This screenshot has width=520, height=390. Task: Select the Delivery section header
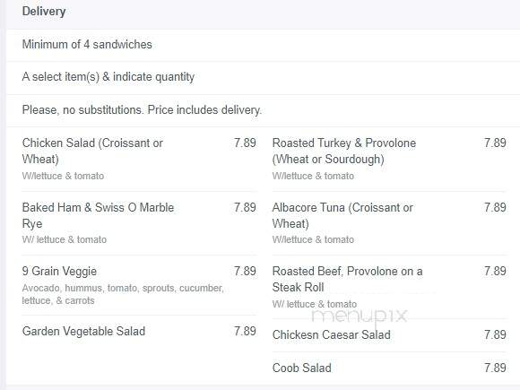[44, 12]
